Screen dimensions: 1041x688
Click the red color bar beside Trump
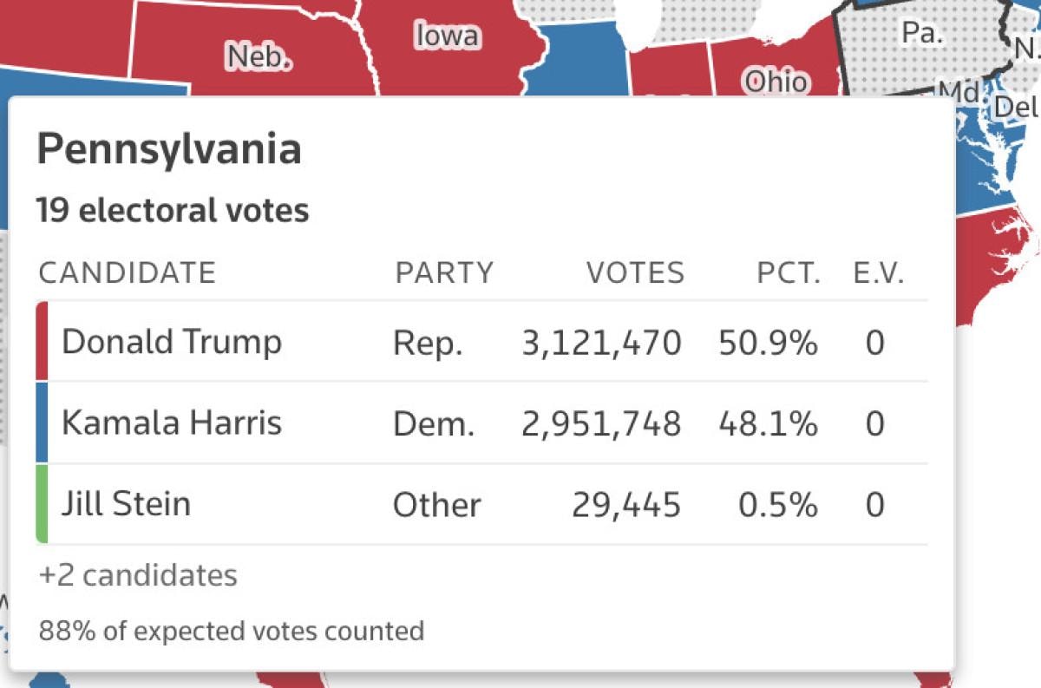coord(42,341)
